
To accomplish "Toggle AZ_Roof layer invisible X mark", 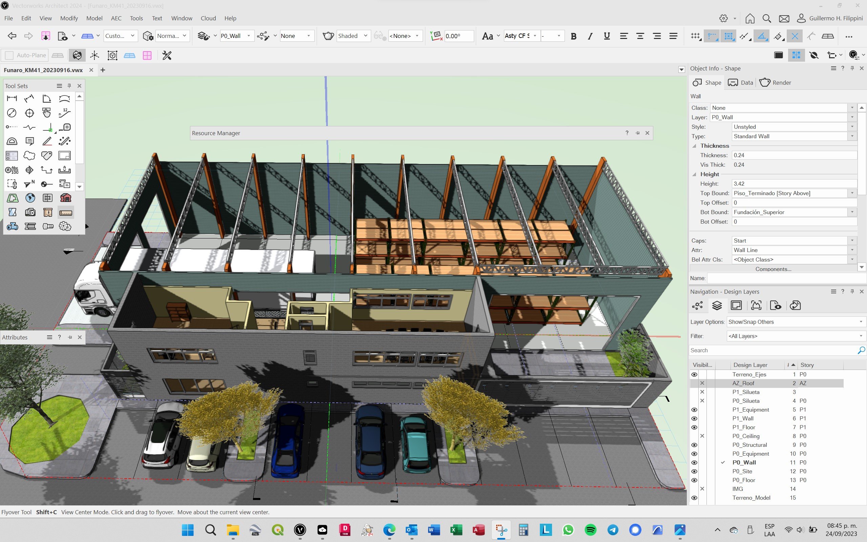I will coord(702,383).
